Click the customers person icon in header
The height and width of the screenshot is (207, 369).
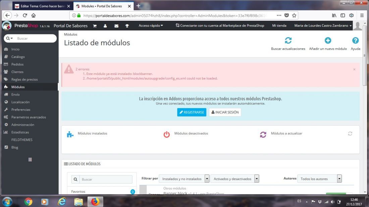click(x=105, y=26)
